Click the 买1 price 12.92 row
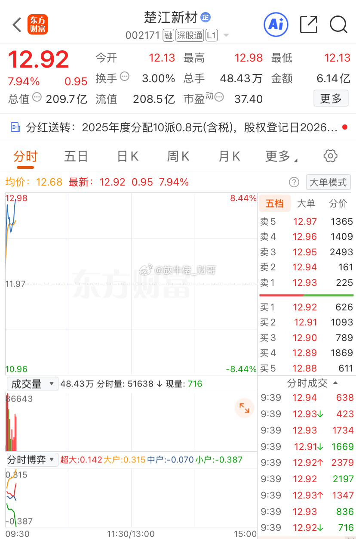The image size is (356, 539). click(306, 307)
